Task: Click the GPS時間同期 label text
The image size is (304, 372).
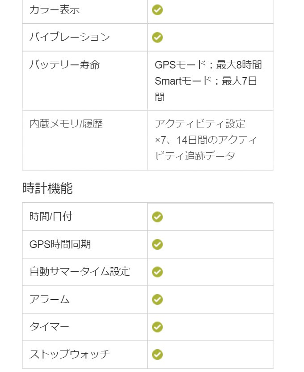Action: 60,244
